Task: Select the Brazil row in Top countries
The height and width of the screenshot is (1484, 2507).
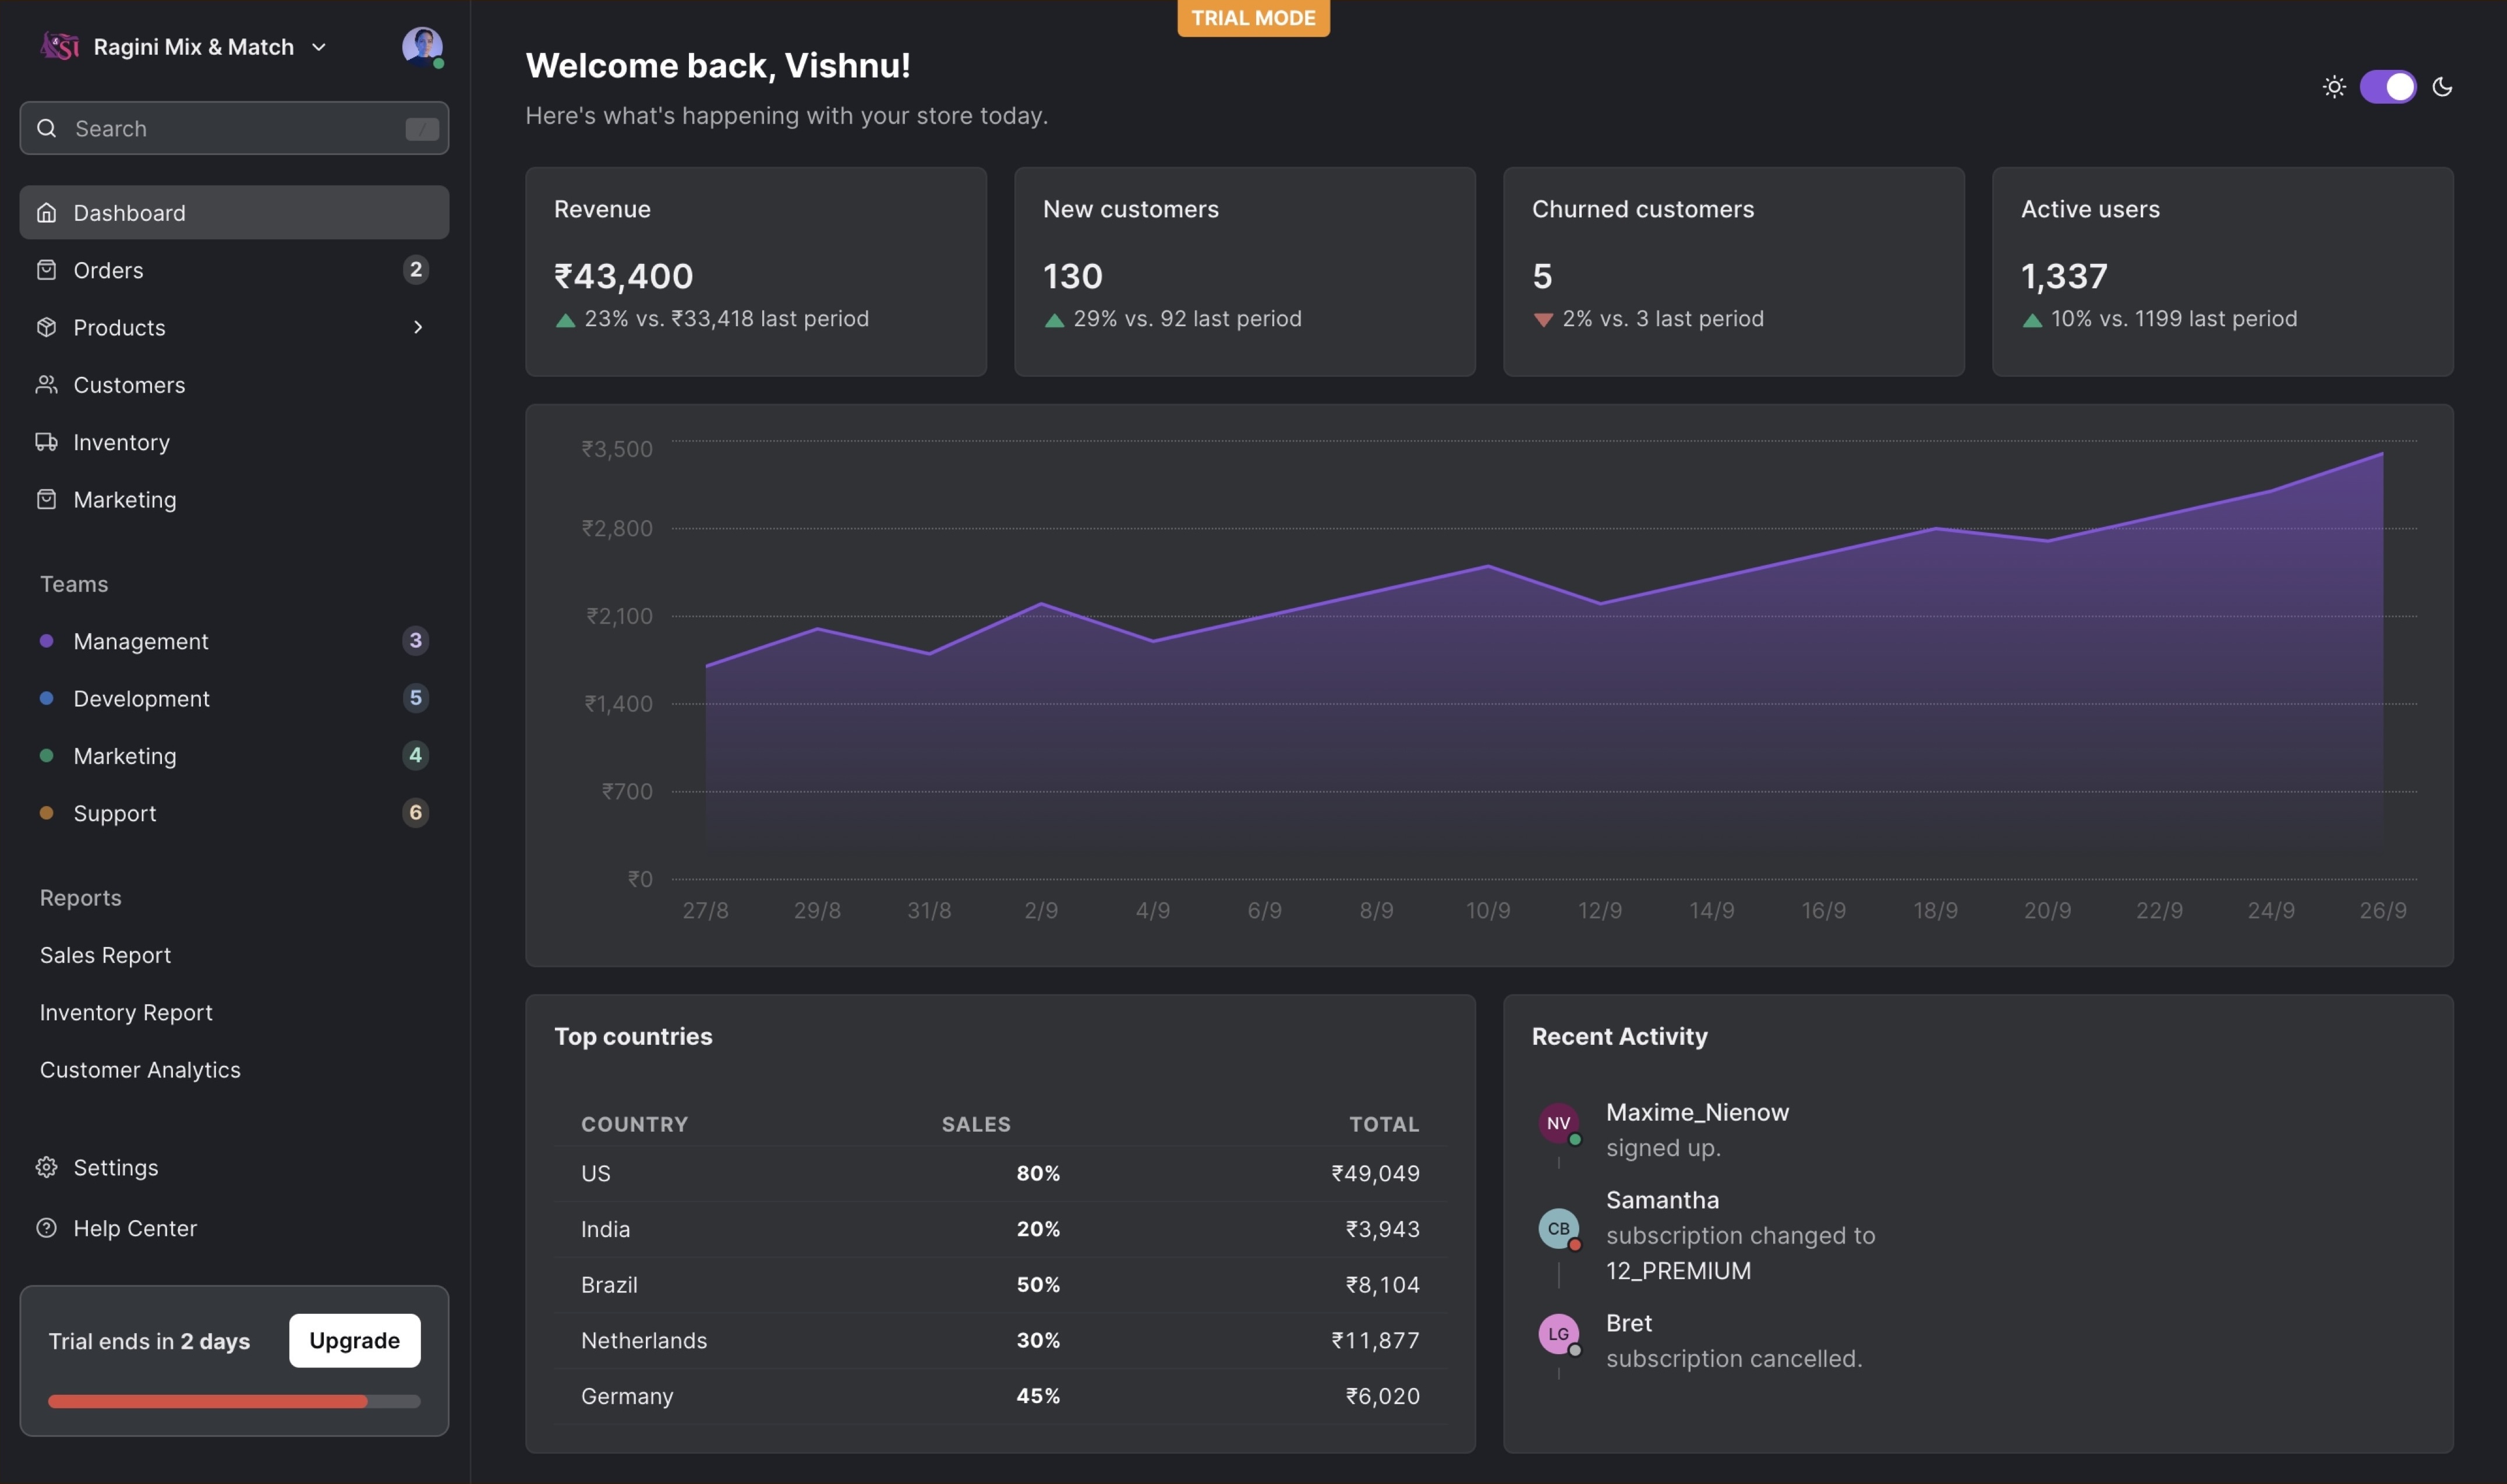Action: coord(1000,1284)
